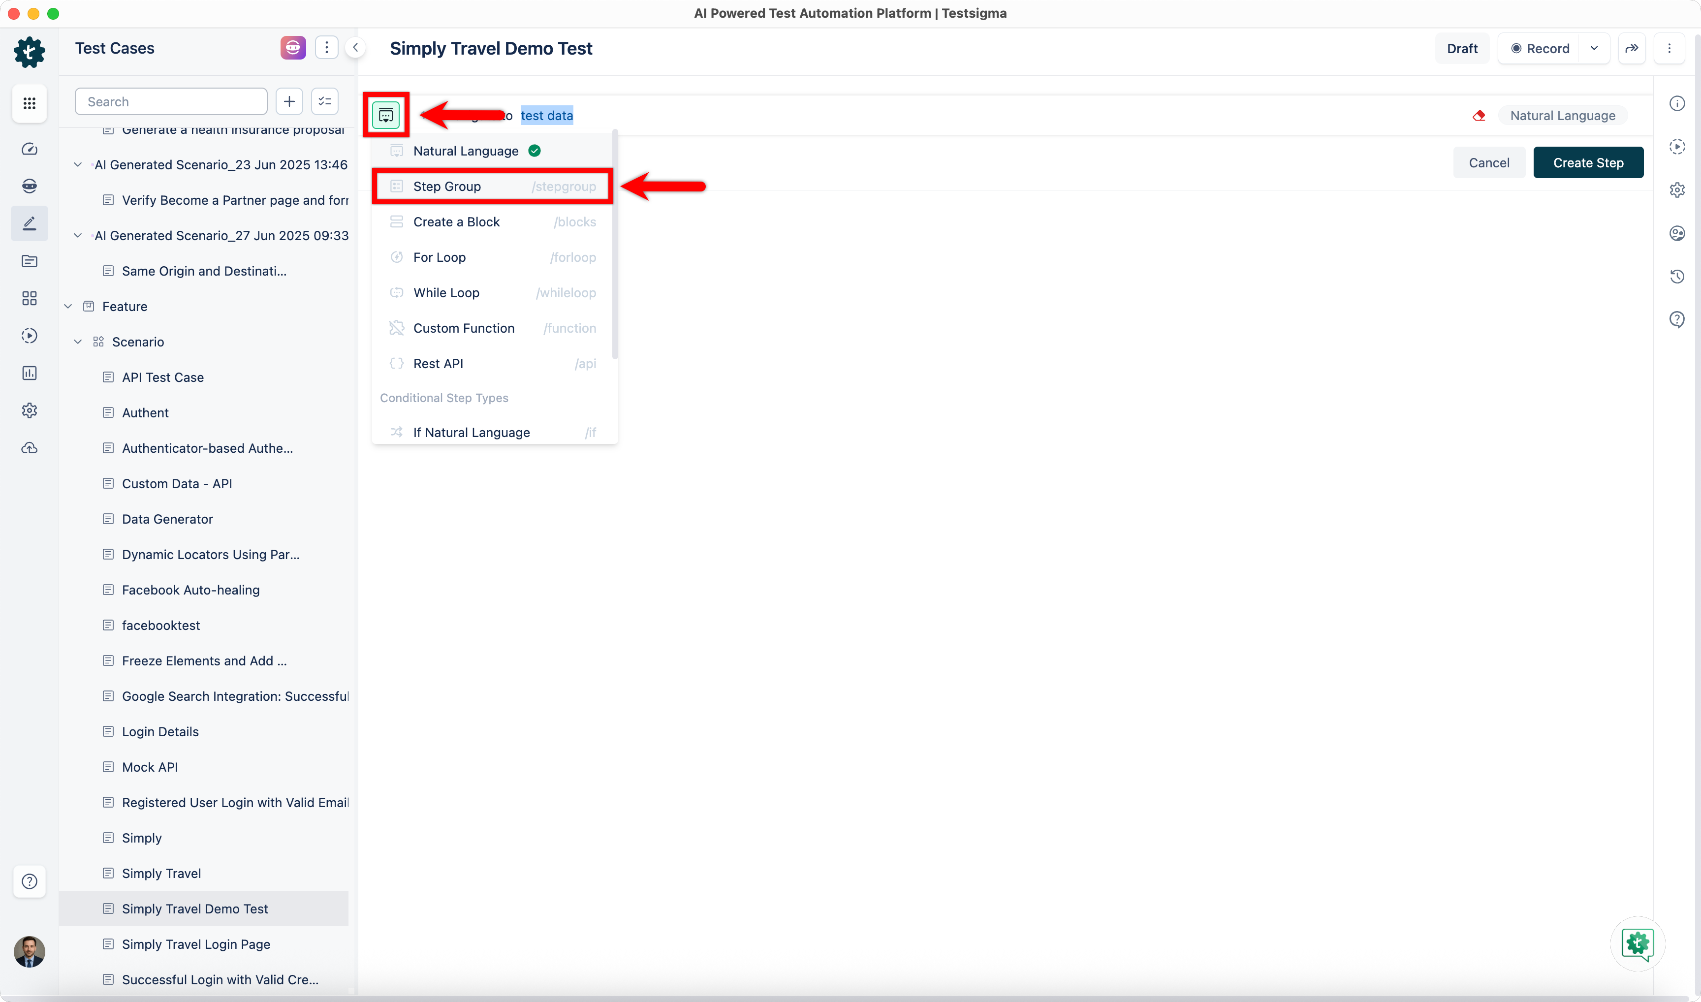Toggle the multi-select checklist icon
This screenshot has height=1002, width=1701.
tap(325, 101)
